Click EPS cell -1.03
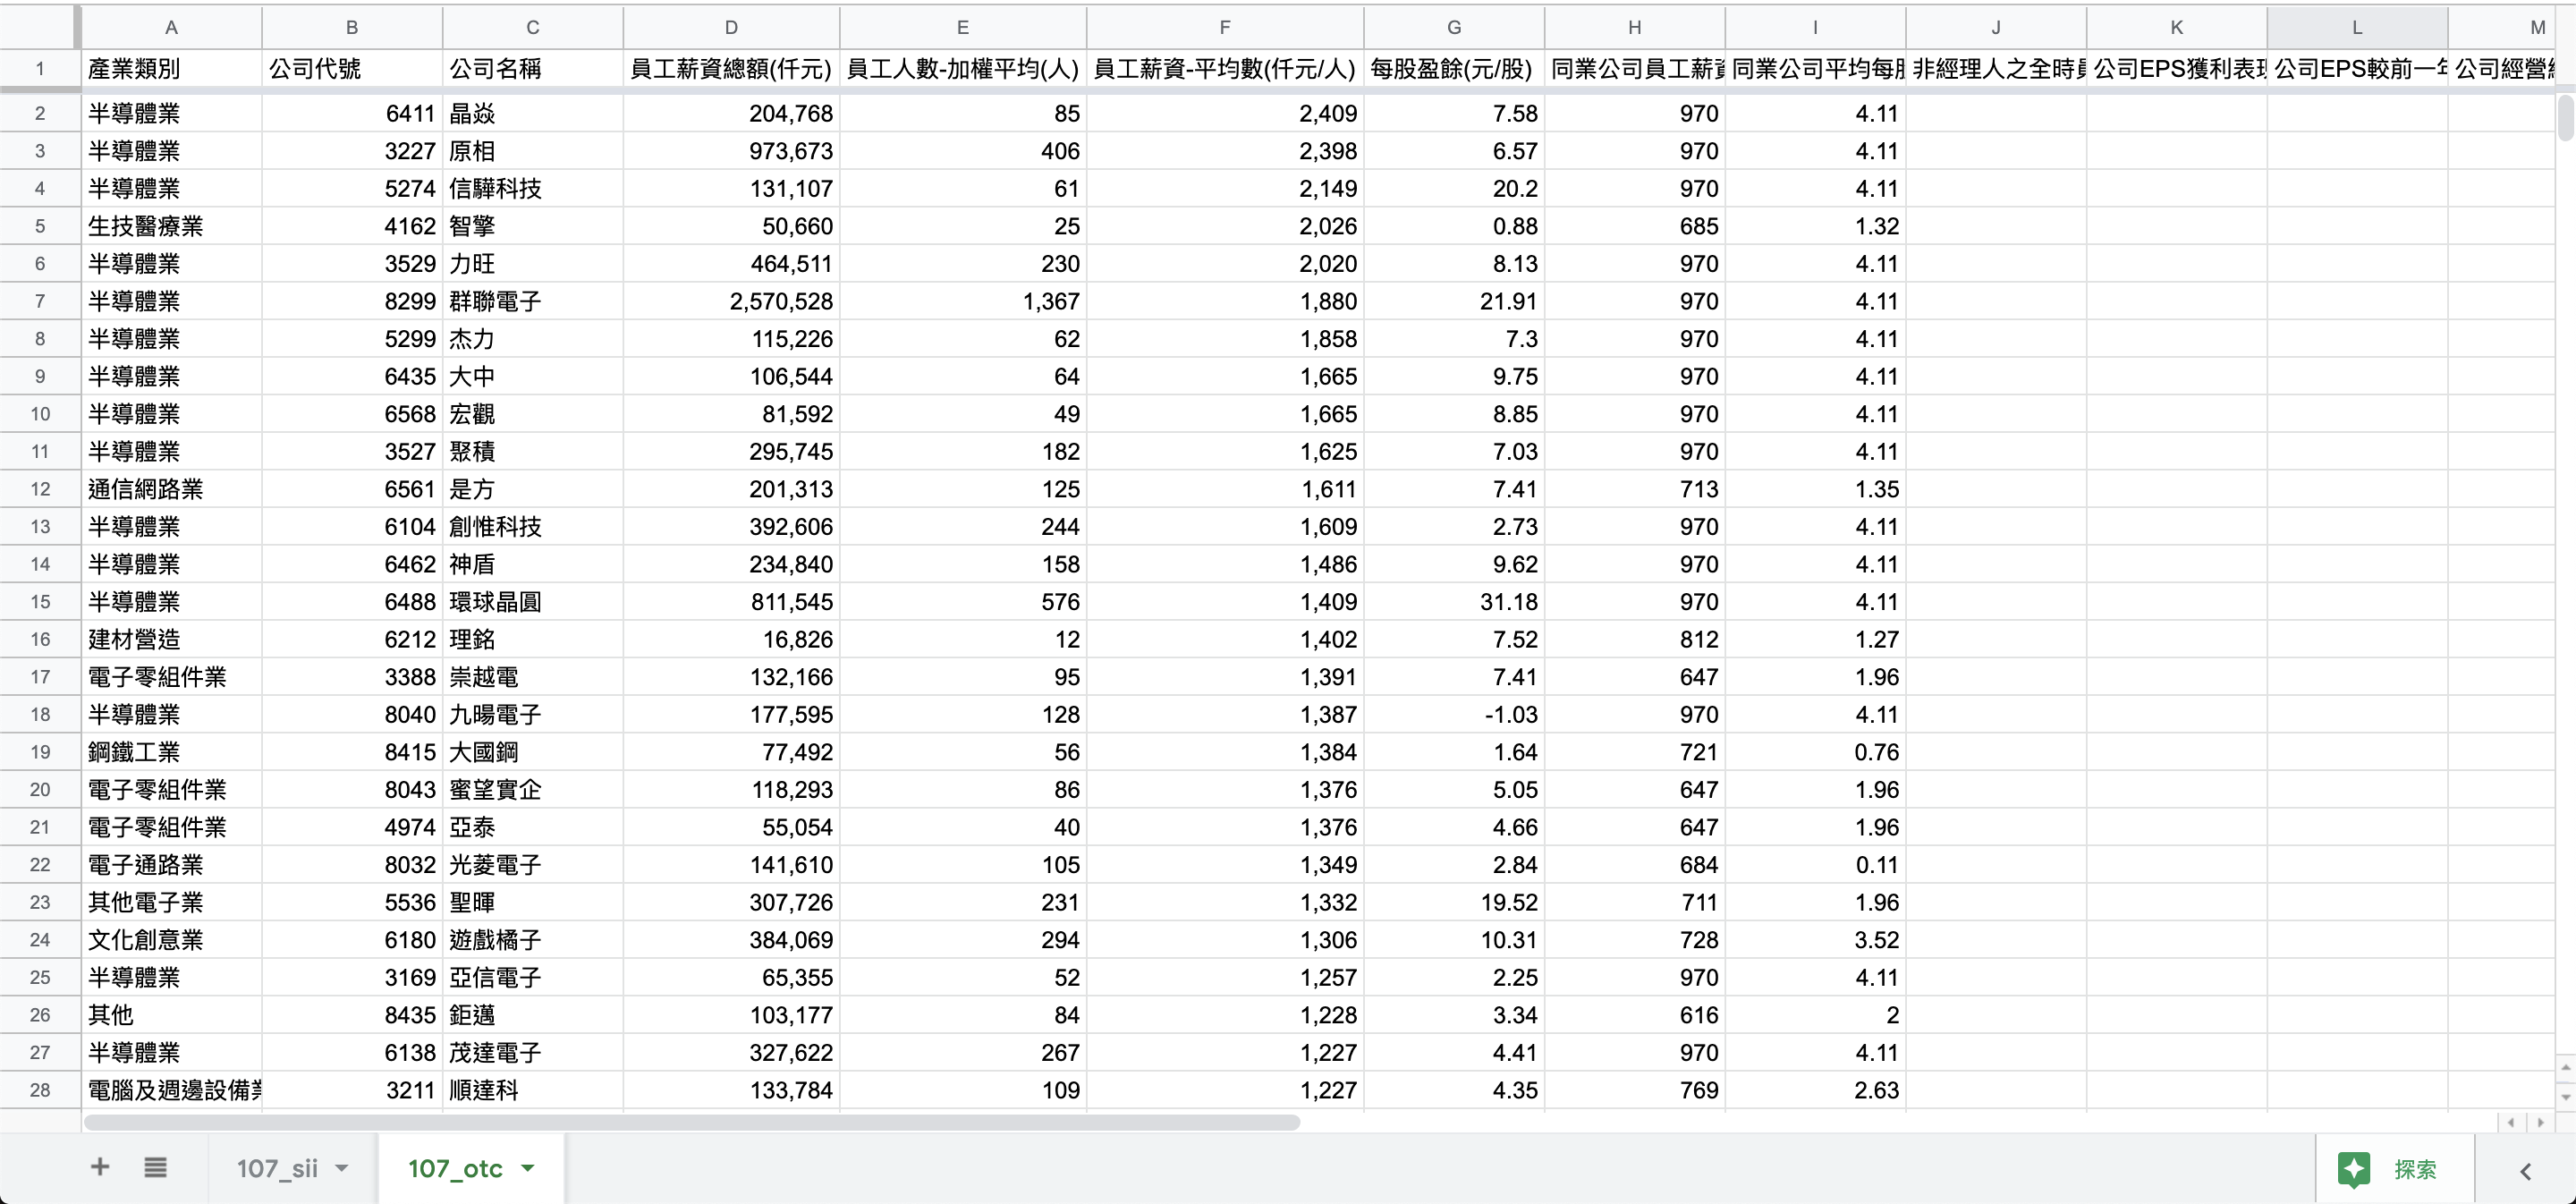This screenshot has width=2576, height=1204. tap(1454, 715)
